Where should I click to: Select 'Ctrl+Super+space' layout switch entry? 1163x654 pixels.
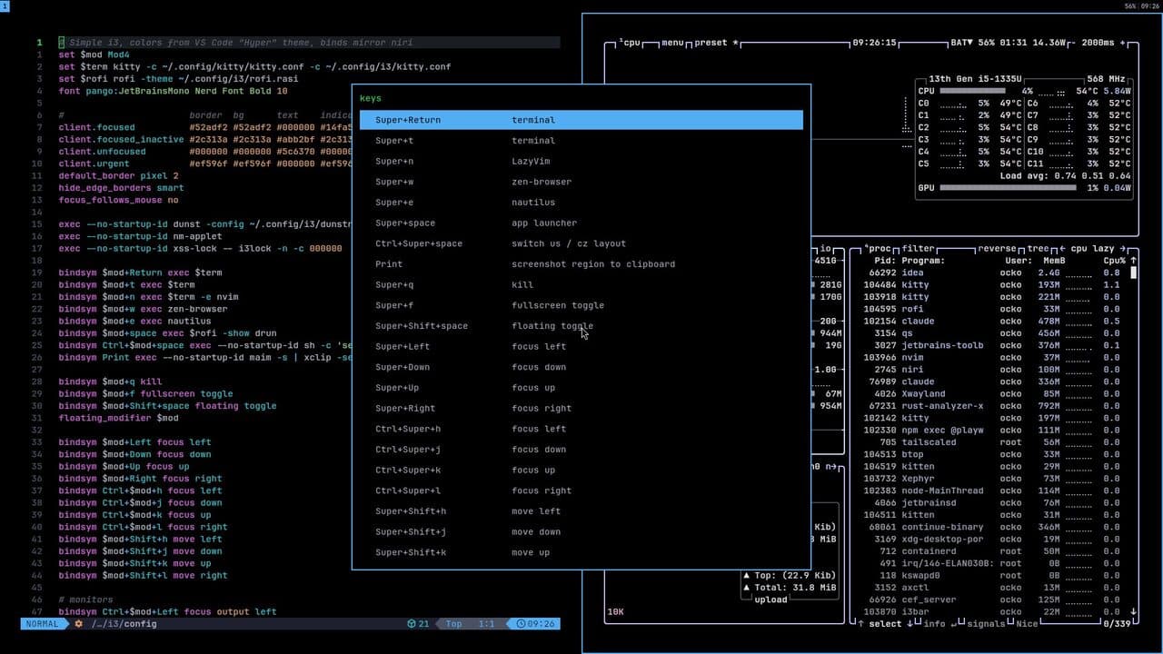(x=581, y=243)
